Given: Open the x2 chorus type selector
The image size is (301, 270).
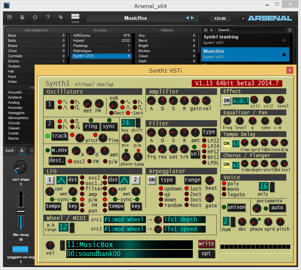Looking at the screenshot, I should (x=236, y=165).
